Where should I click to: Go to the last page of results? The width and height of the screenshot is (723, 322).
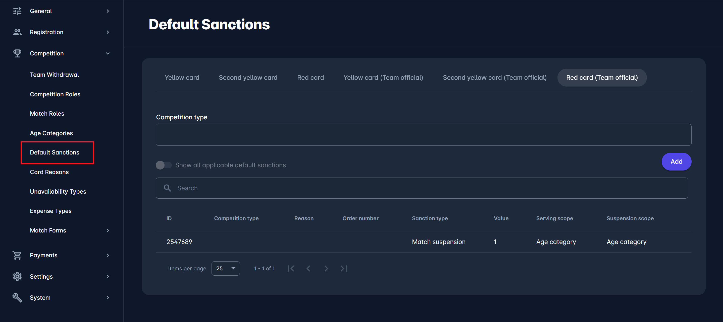(x=344, y=269)
